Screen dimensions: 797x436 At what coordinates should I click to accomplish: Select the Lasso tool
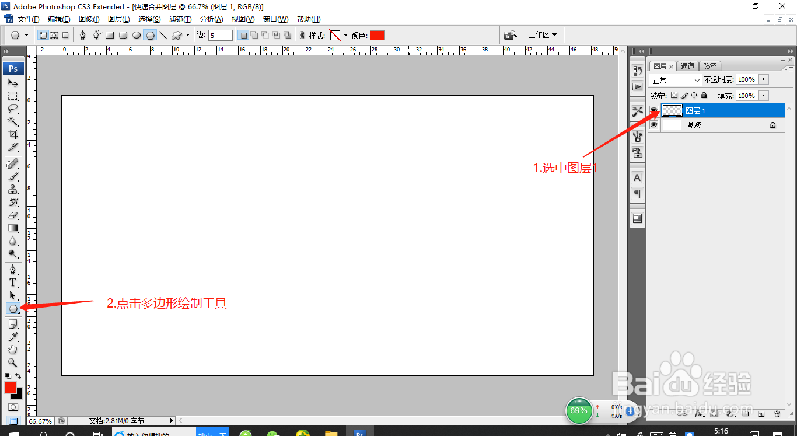click(13, 109)
